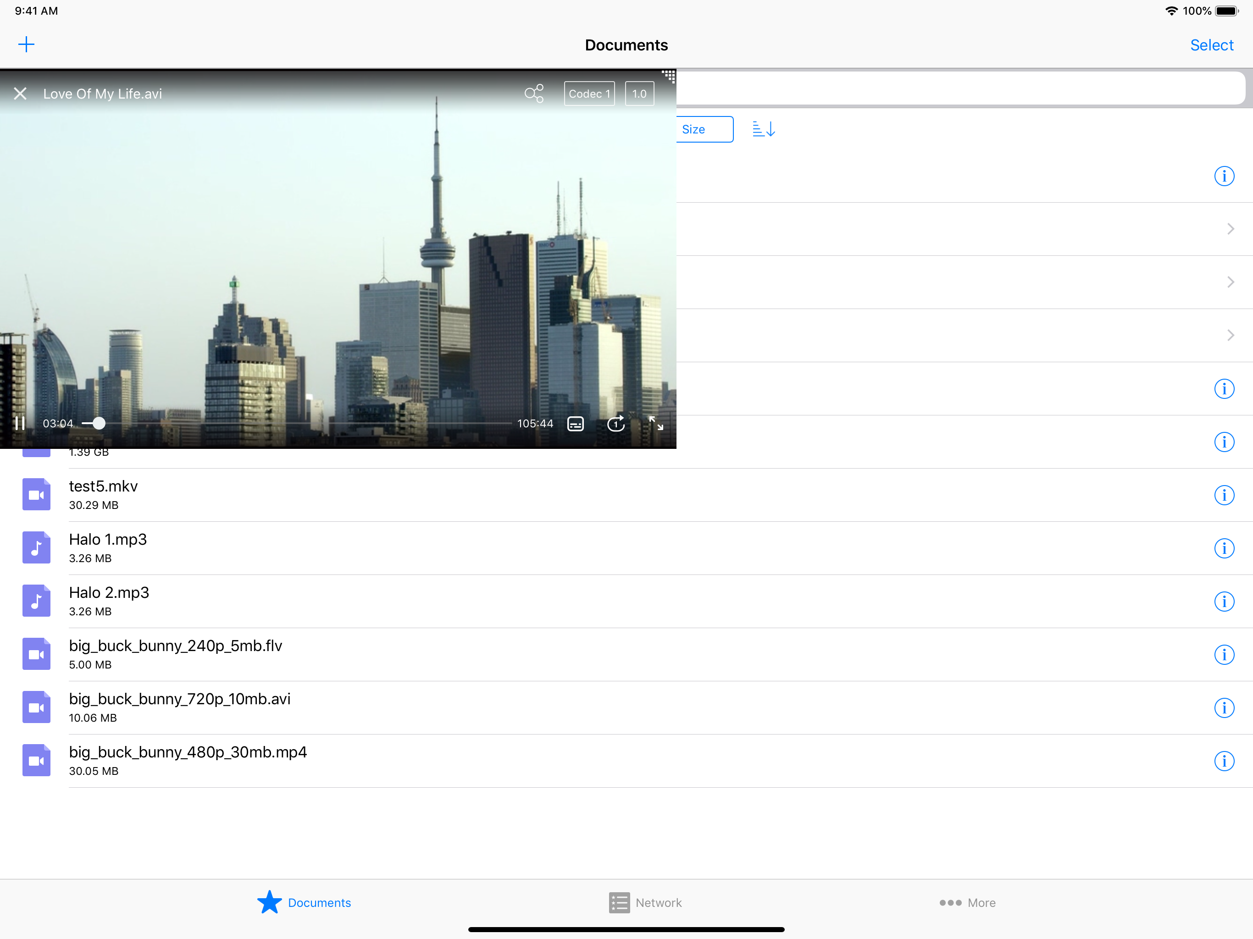Screen dimensions: 1253x939
Task: Tap the Select button
Action: point(1211,45)
